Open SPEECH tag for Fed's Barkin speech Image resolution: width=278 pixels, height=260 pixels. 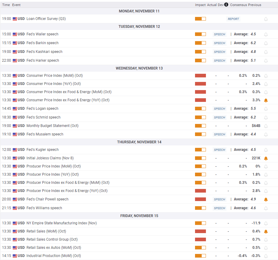(x=220, y=43)
